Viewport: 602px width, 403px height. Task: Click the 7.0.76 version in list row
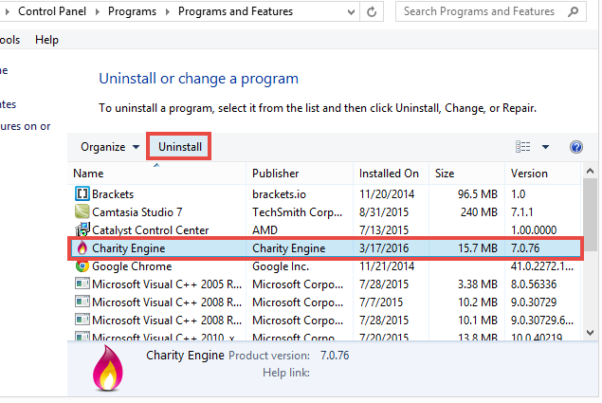(525, 248)
